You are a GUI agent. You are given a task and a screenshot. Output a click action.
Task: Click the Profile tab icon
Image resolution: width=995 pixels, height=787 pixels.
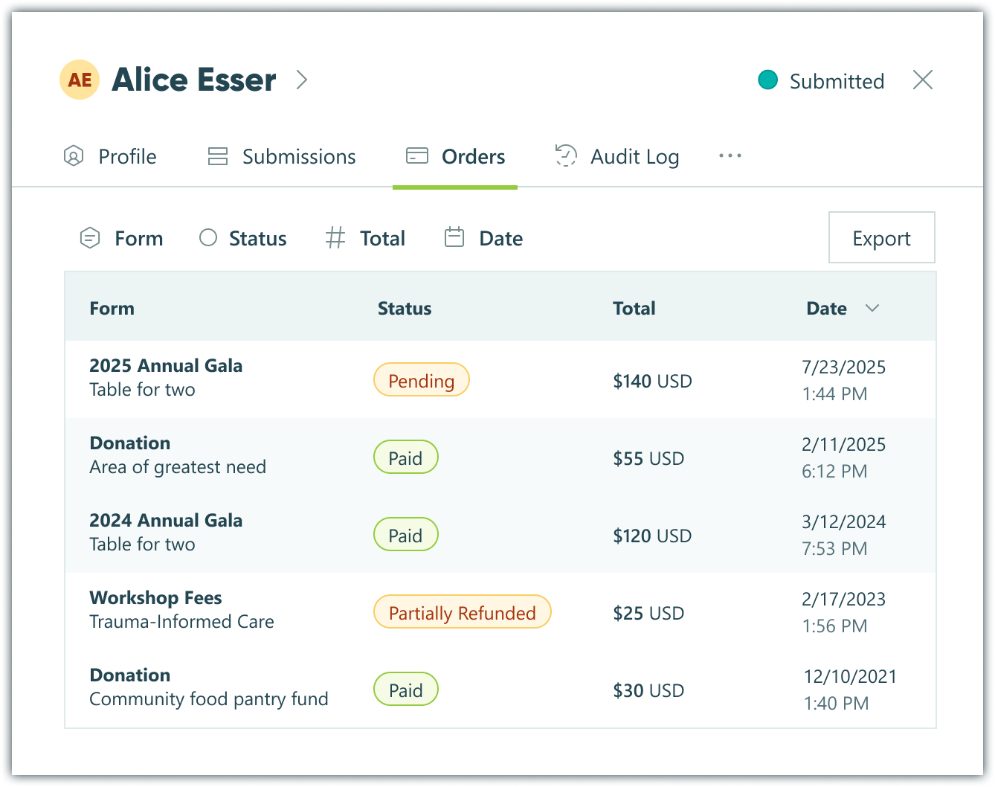point(74,156)
